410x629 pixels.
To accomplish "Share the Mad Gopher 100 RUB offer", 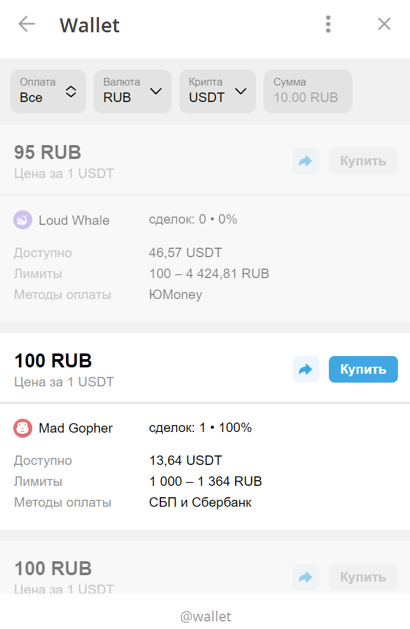I will point(305,369).
